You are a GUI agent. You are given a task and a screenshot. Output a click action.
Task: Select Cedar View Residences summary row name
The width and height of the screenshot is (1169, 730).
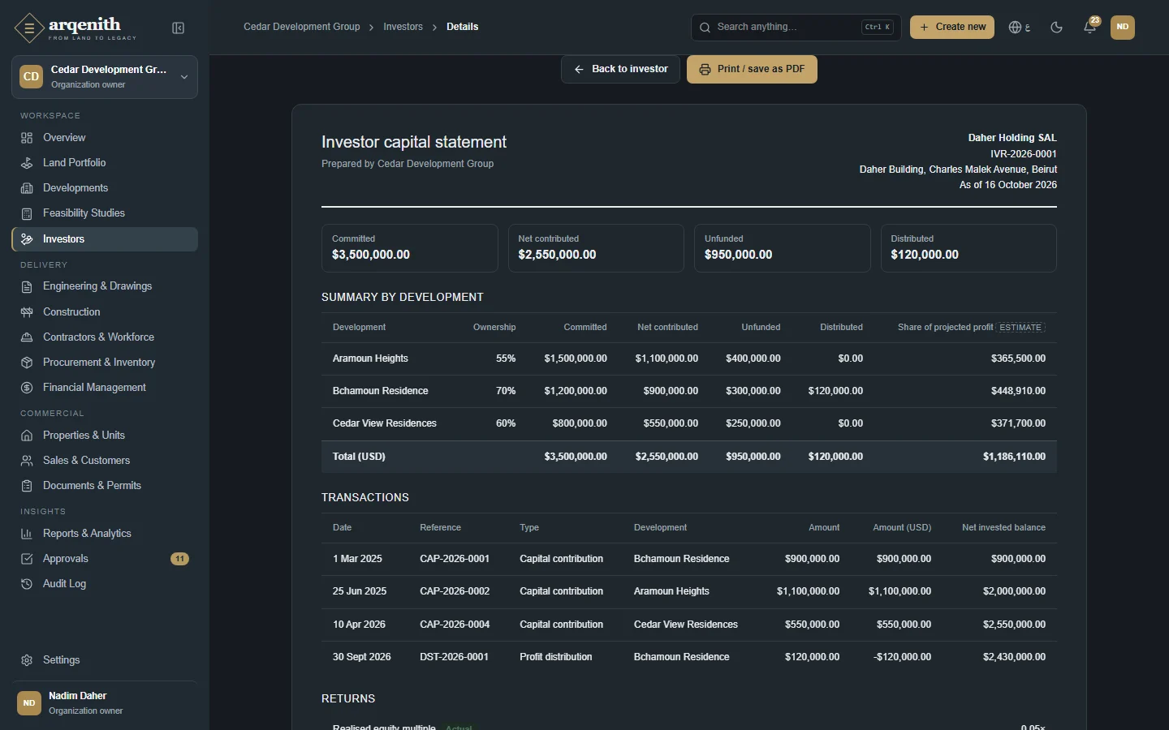(x=384, y=423)
